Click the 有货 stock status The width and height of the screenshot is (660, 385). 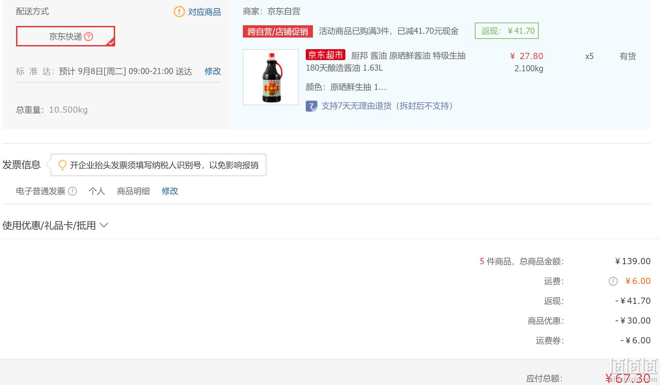click(x=628, y=56)
